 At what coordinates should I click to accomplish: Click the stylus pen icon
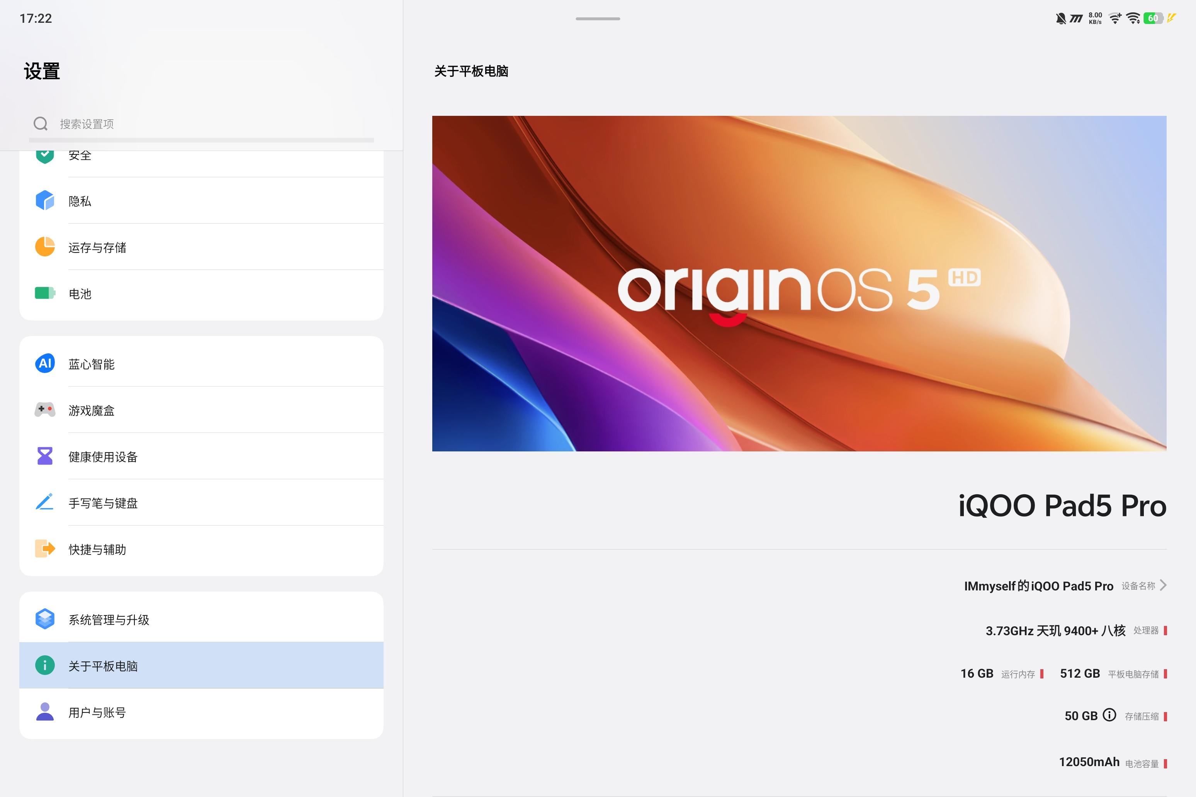45,502
